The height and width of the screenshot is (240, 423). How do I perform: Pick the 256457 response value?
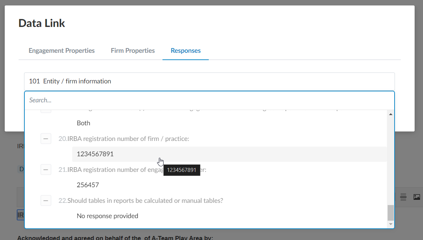[88, 185]
